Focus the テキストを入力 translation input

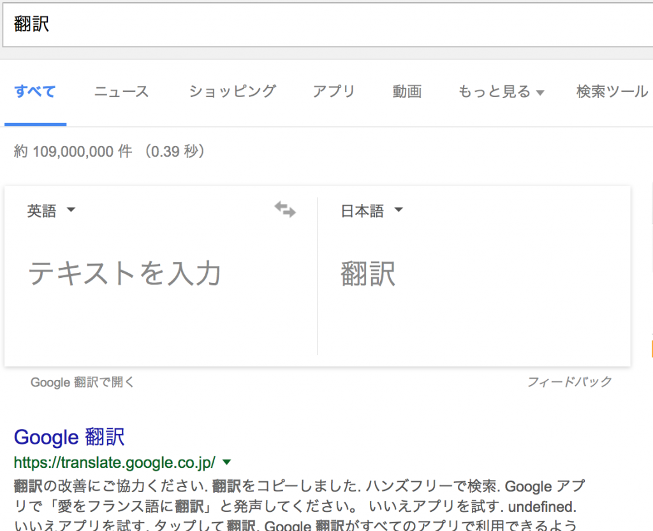coord(125,274)
